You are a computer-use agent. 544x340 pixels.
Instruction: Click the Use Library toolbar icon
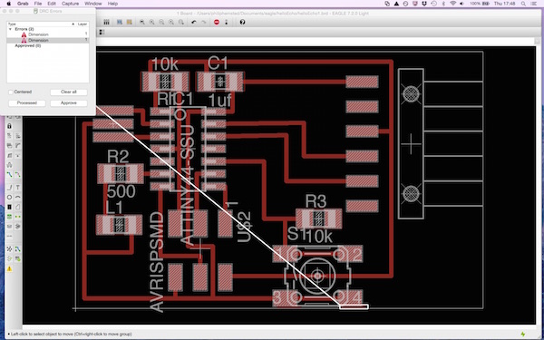click(x=106, y=22)
